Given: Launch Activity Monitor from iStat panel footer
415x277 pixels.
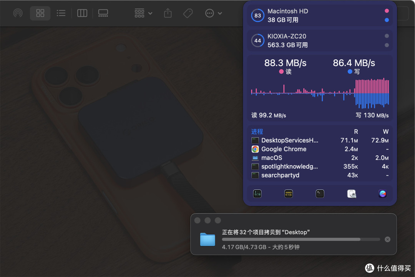Looking at the screenshot, I should tap(257, 194).
